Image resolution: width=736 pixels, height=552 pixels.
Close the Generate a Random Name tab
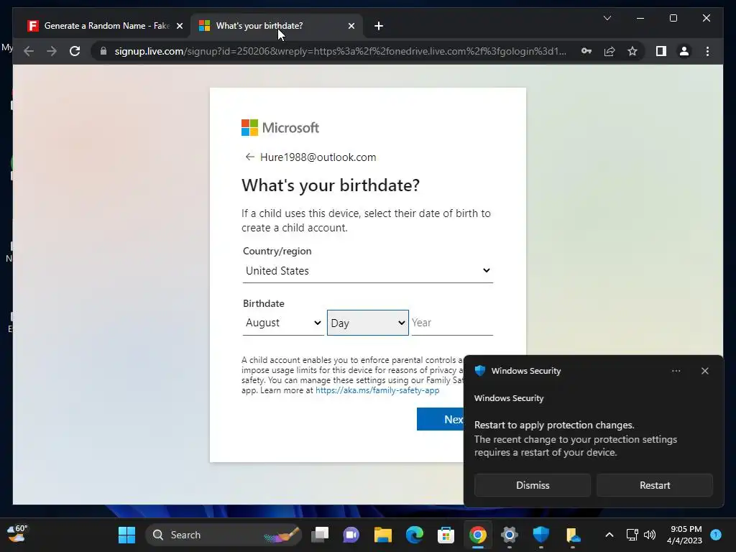[x=179, y=26]
